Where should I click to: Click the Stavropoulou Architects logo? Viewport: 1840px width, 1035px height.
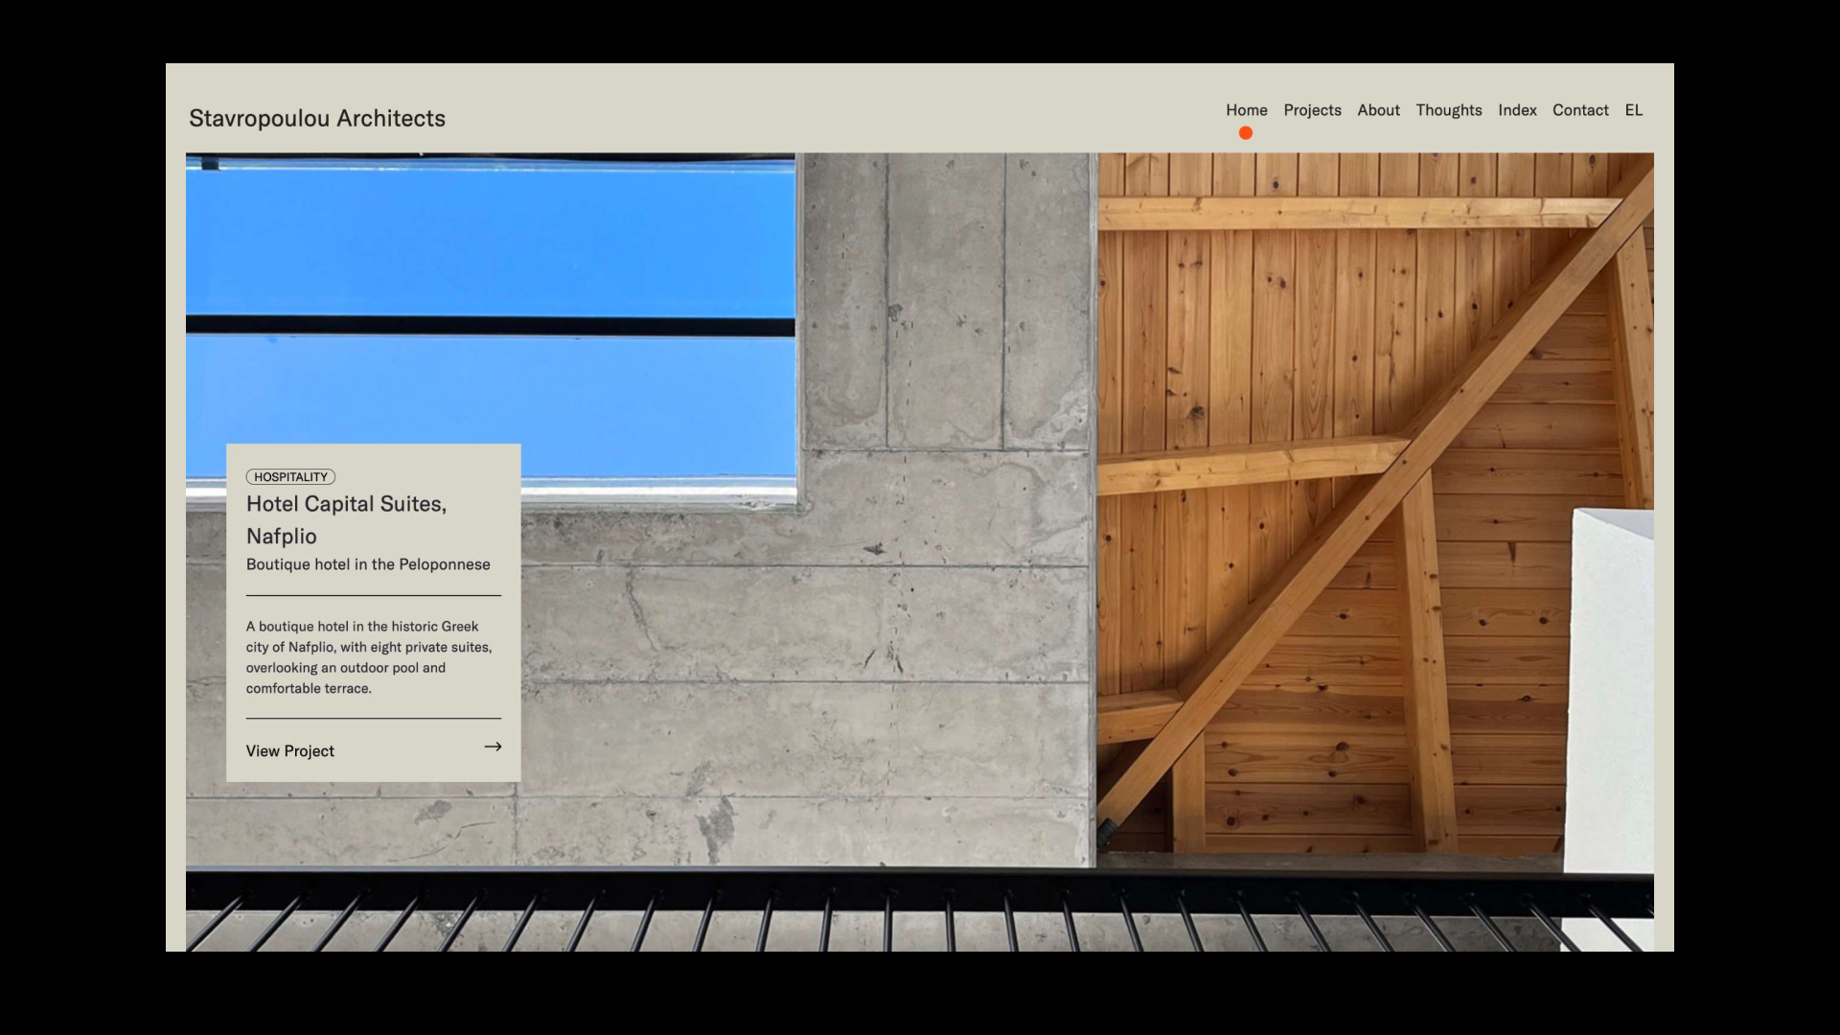[316, 118]
